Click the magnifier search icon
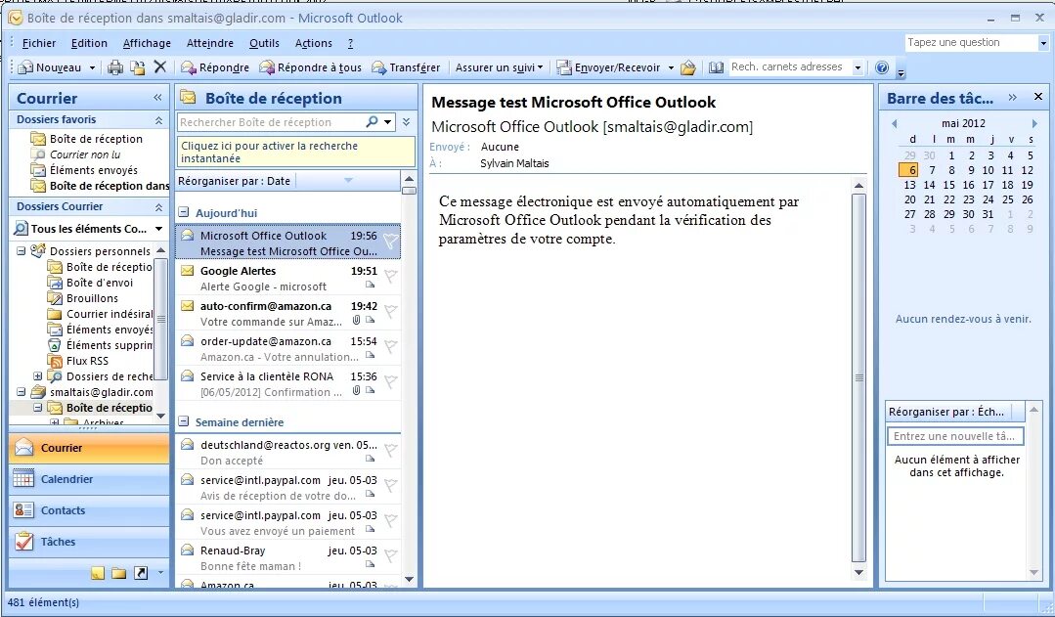The height and width of the screenshot is (617, 1055). pos(373,122)
